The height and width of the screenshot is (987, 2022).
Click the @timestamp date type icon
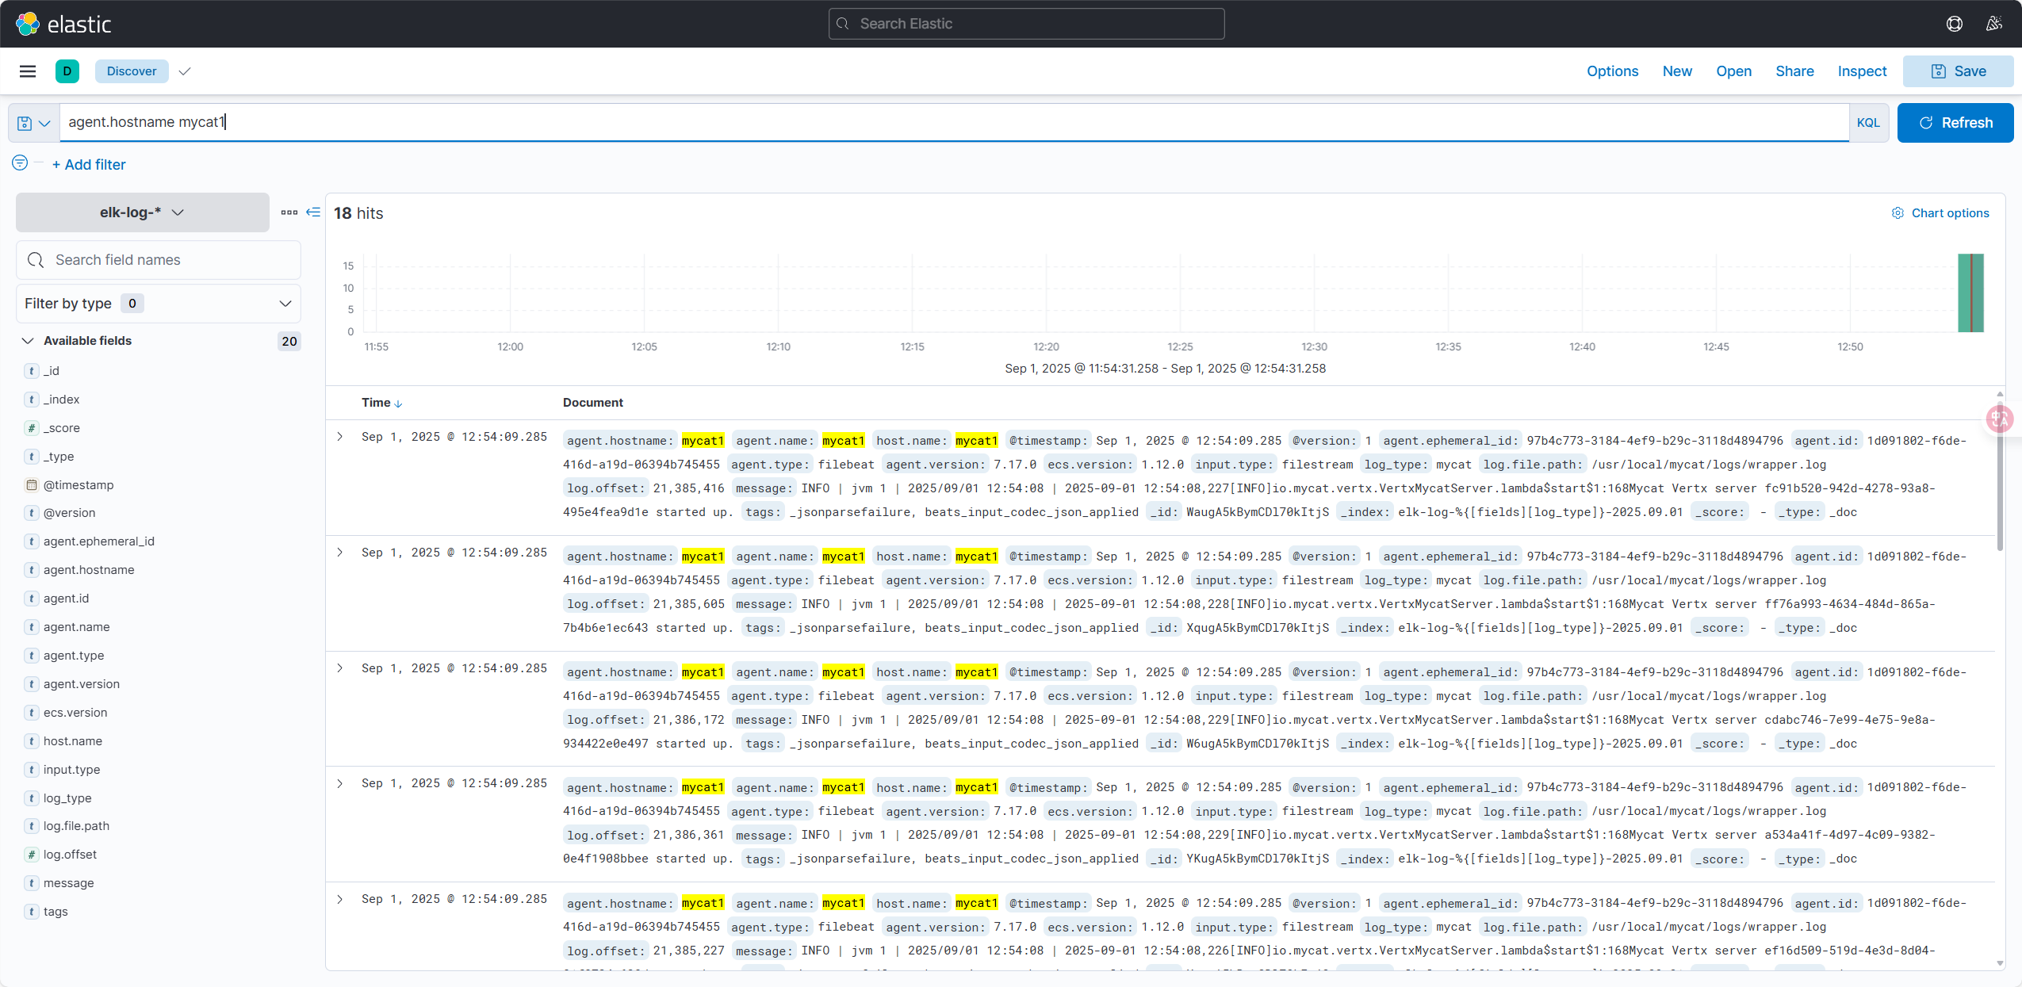32,485
